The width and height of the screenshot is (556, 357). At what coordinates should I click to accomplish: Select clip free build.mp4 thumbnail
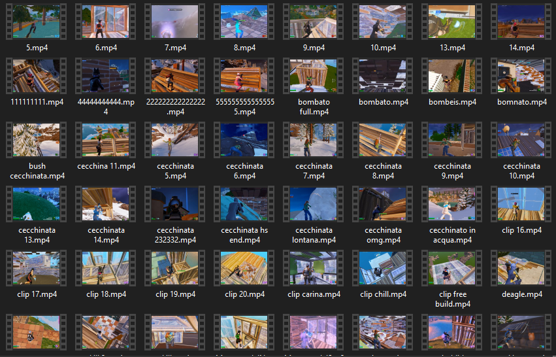pyautogui.click(x=451, y=268)
